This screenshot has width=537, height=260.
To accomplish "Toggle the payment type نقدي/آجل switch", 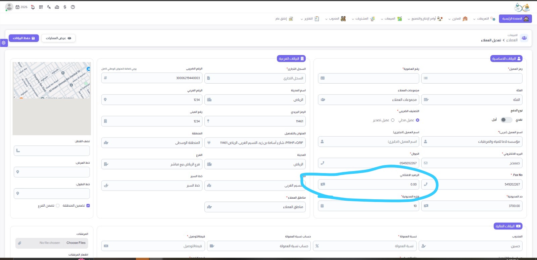I will [506, 120].
